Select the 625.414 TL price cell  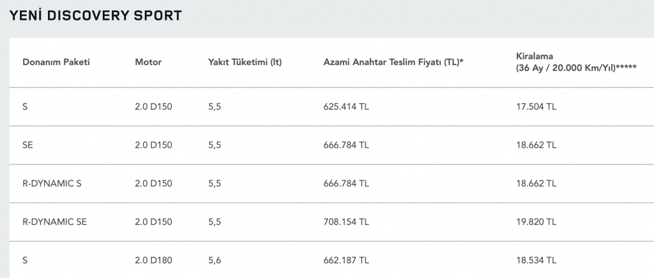click(x=346, y=106)
